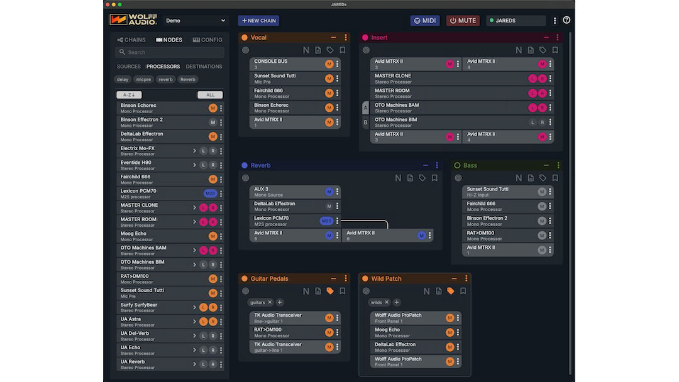Click the JAREDS connection status
The height and width of the screenshot is (382, 679).
[516, 20]
